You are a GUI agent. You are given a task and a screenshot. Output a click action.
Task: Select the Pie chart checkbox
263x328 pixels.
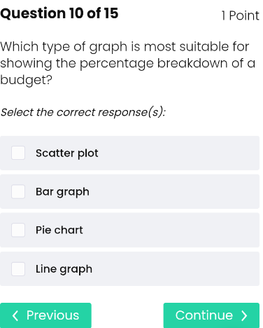click(18, 230)
